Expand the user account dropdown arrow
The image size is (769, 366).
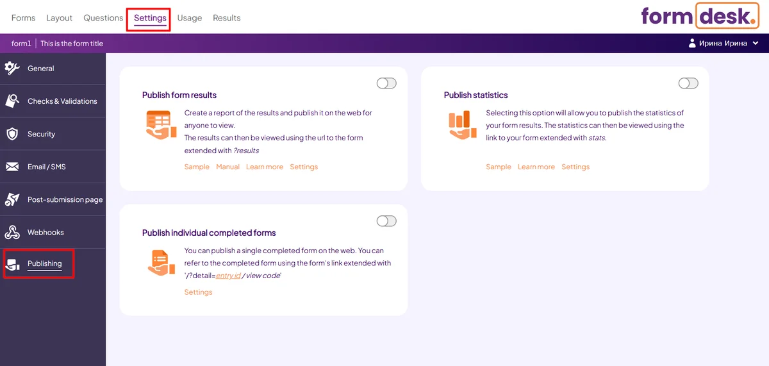click(756, 44)
